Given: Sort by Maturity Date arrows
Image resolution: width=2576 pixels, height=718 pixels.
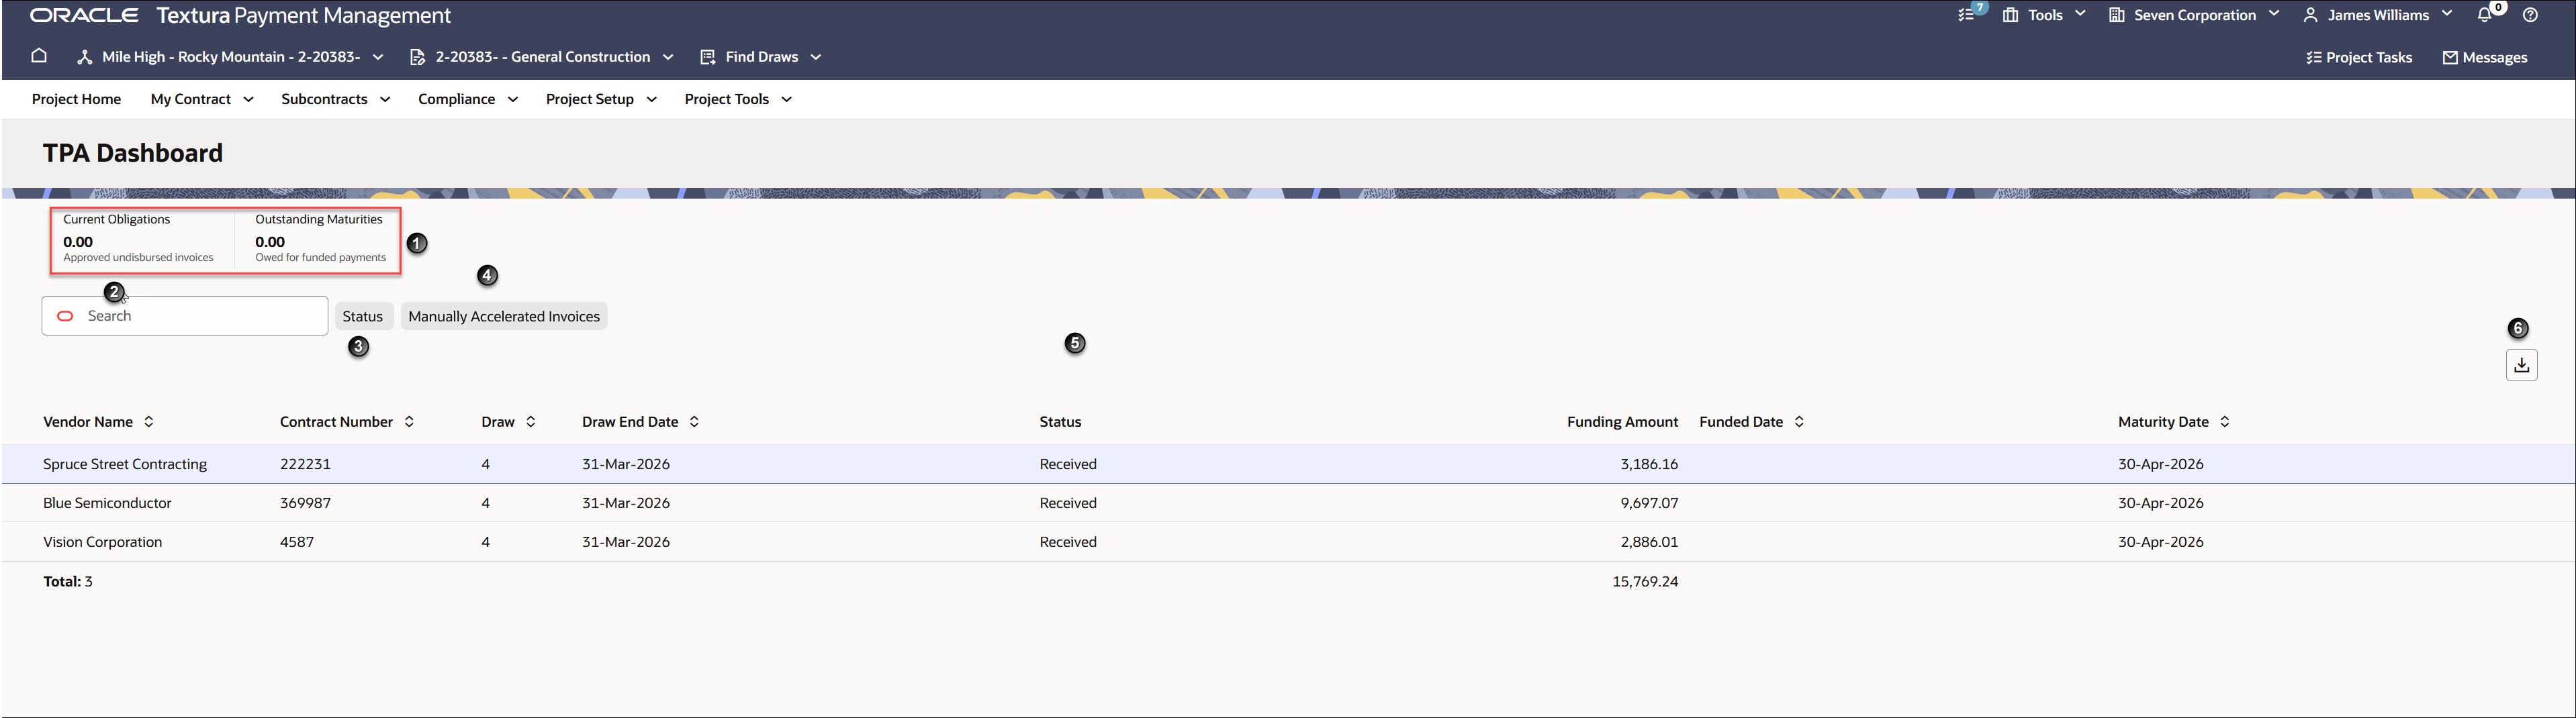Looking at the screenshot, I should [2225, 421].
